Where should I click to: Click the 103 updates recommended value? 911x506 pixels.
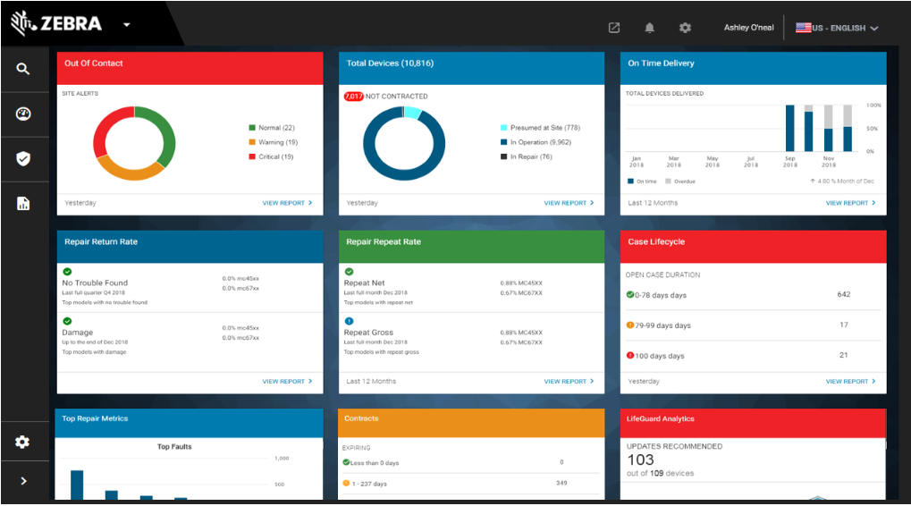(640, 460)
